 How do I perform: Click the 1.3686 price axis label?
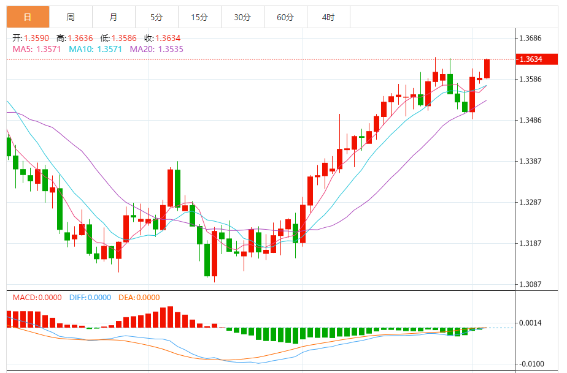coord(530,38)
